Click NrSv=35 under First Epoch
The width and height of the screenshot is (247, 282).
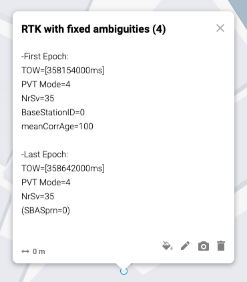click(38, 99)
